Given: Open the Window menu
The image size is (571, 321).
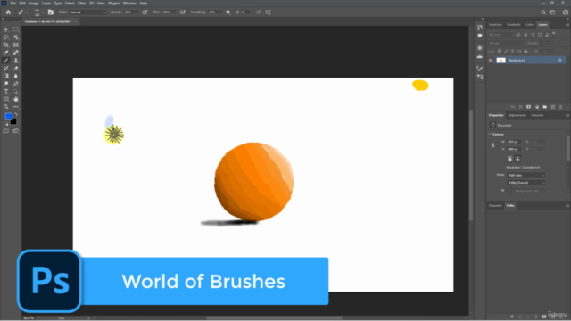Looking at the screenshot, I should (129, 4).
